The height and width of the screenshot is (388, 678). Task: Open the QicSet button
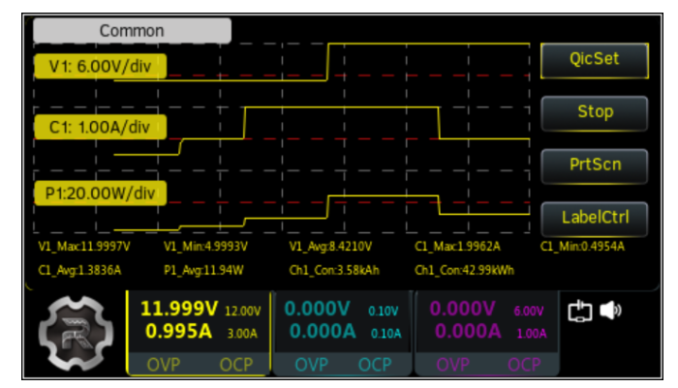tap(595, 60)
